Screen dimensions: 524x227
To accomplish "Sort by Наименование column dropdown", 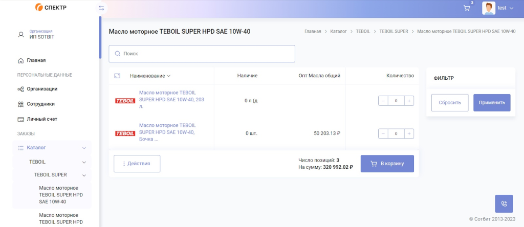I will coord(150,76).
